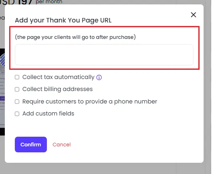Viewport: 214px width, 174px height.
Task: Click the grey backdrop right of the dialog
Action: click(208, 87)
